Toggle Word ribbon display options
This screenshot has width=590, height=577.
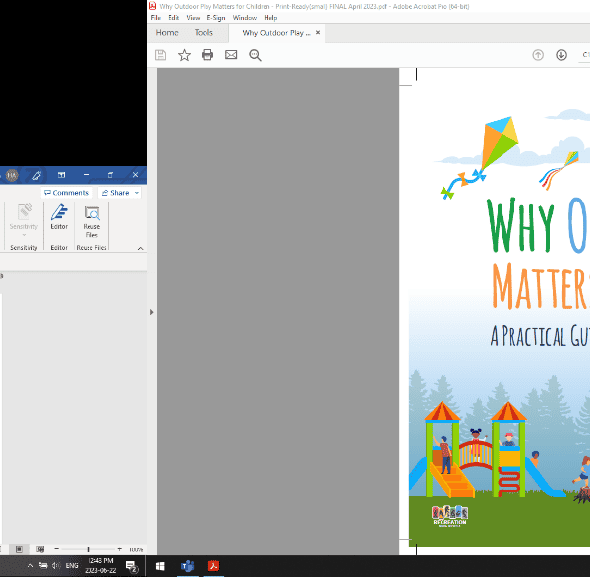tap(61, 175)
